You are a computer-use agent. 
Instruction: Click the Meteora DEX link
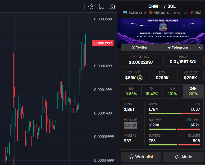point(159,12)
